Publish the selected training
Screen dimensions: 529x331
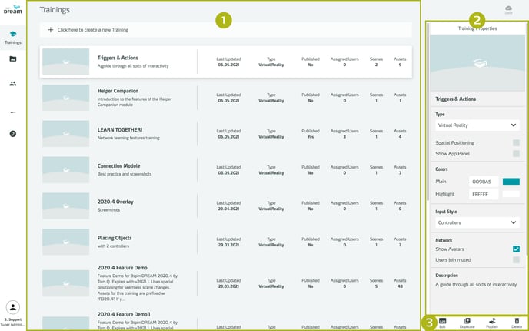tap(492, 323)
